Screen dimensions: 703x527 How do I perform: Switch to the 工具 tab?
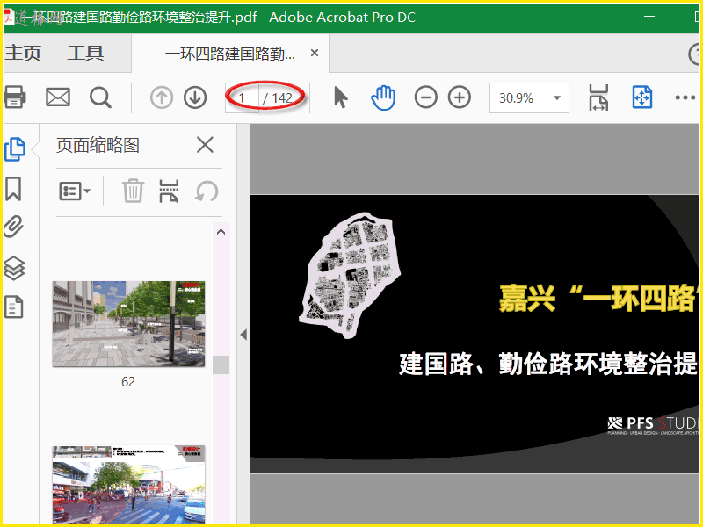click(x=85, y=53)
